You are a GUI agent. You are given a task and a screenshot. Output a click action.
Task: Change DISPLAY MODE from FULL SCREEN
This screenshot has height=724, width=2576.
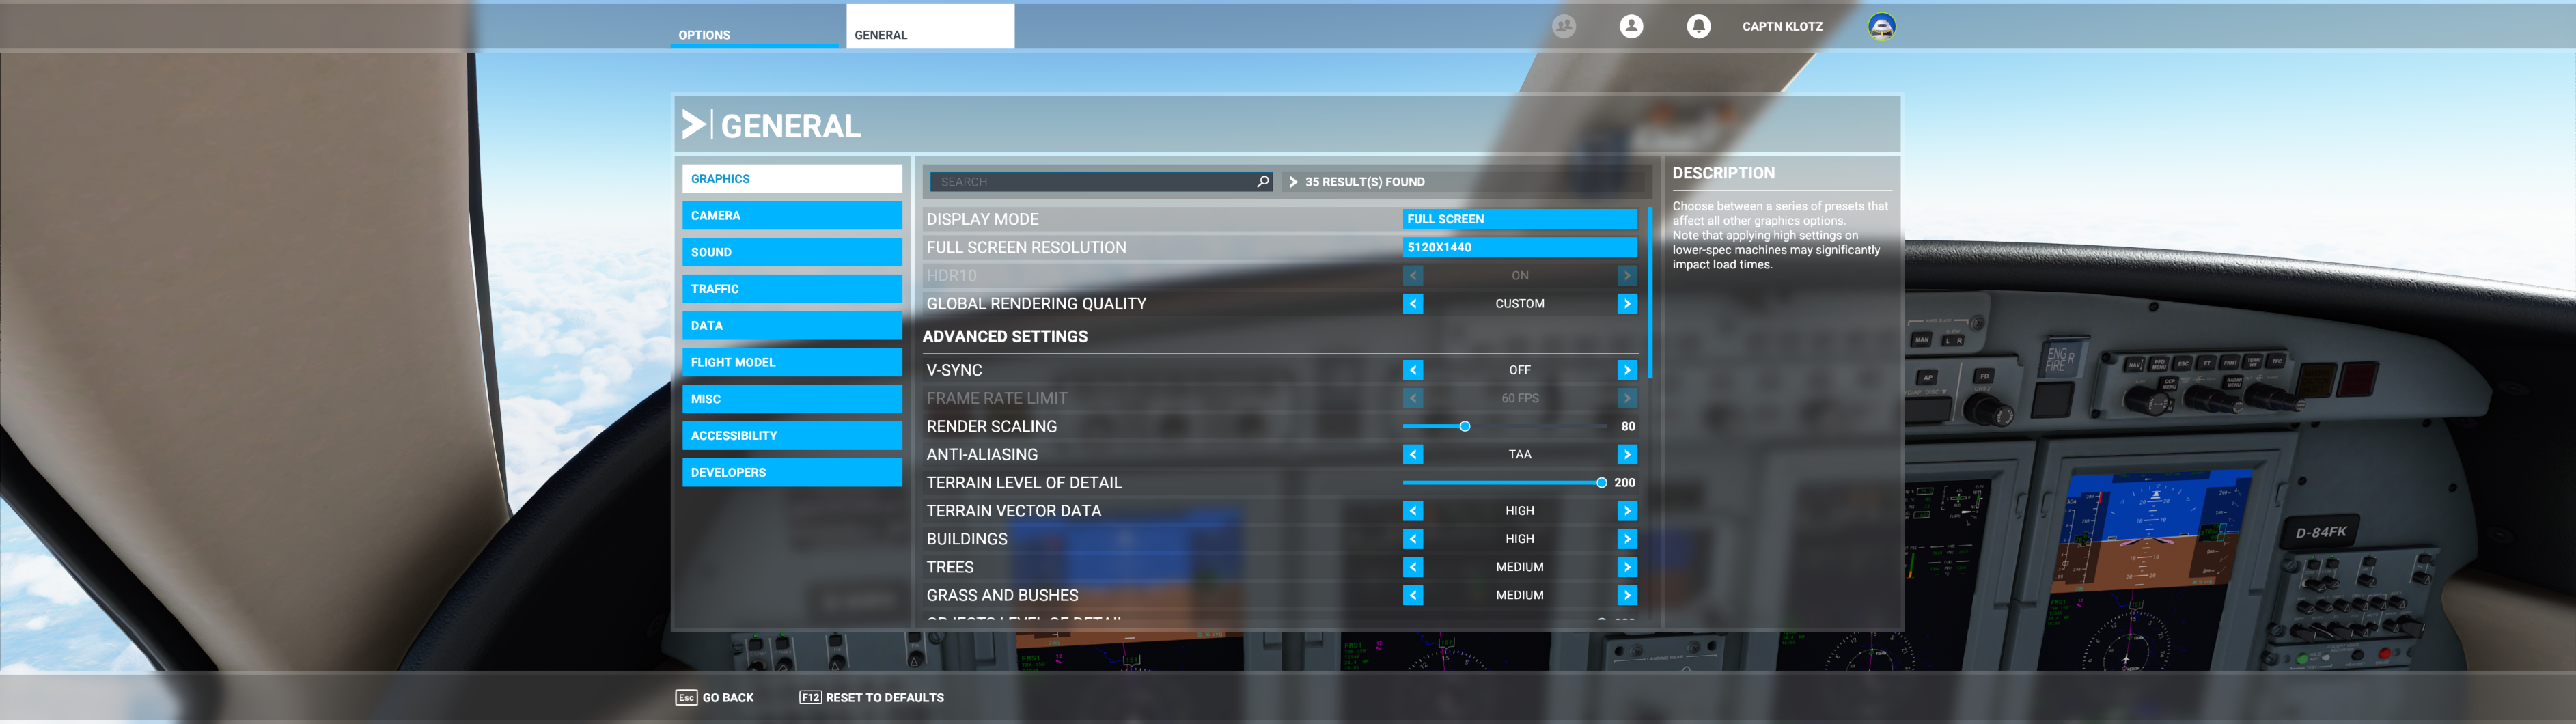point(1520,218)
